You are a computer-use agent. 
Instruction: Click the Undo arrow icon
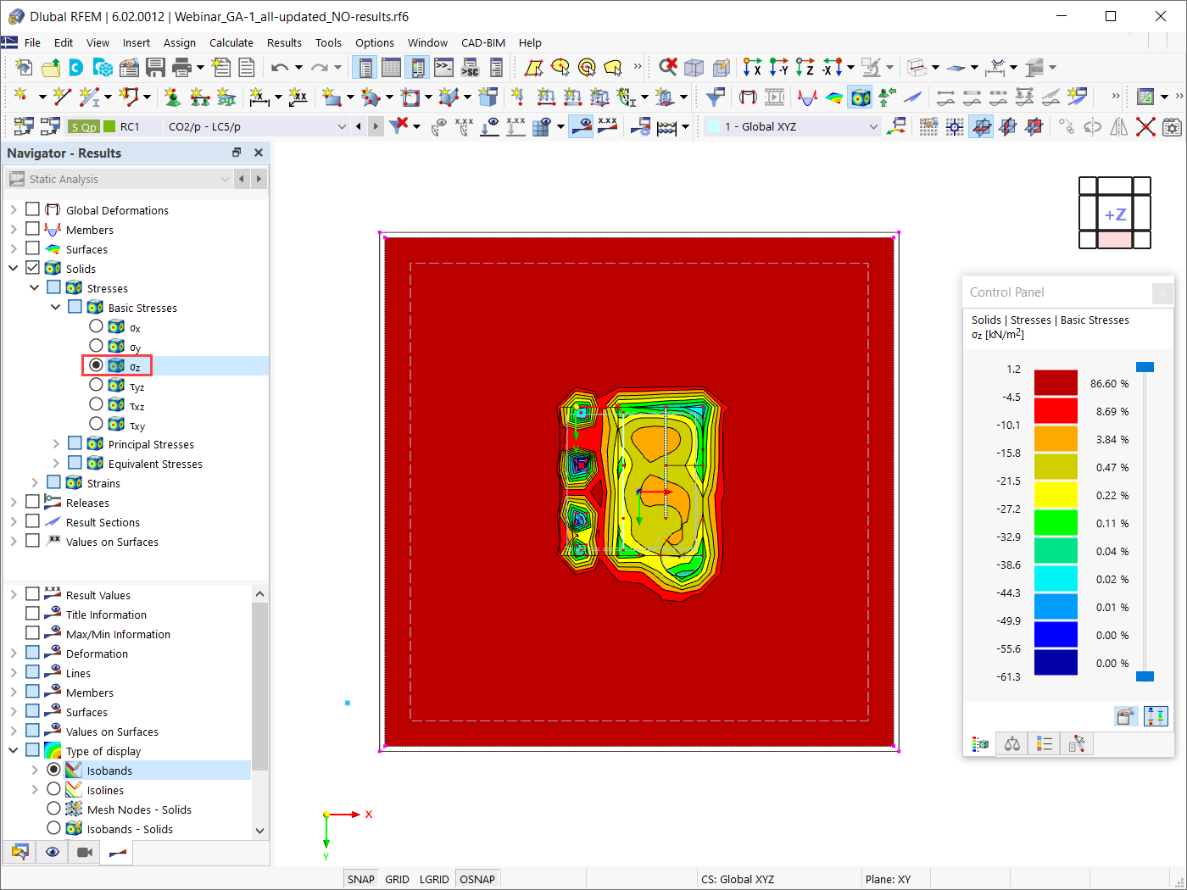click(280, 67)
